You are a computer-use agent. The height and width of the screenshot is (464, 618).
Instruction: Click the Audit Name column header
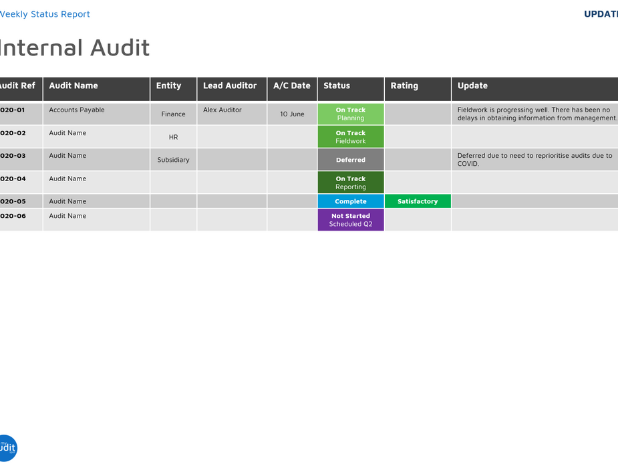tap(96, 89)
